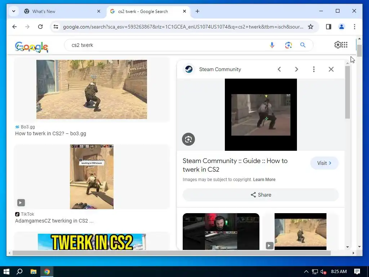Visit the Steam Community page
The image size is (369, 277).
click(324, 163)
